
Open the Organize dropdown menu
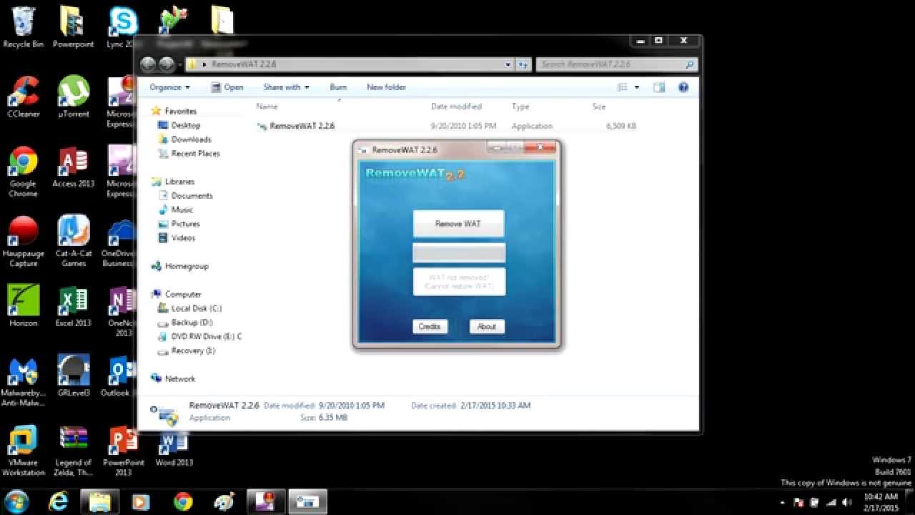(x=170, y=87)
